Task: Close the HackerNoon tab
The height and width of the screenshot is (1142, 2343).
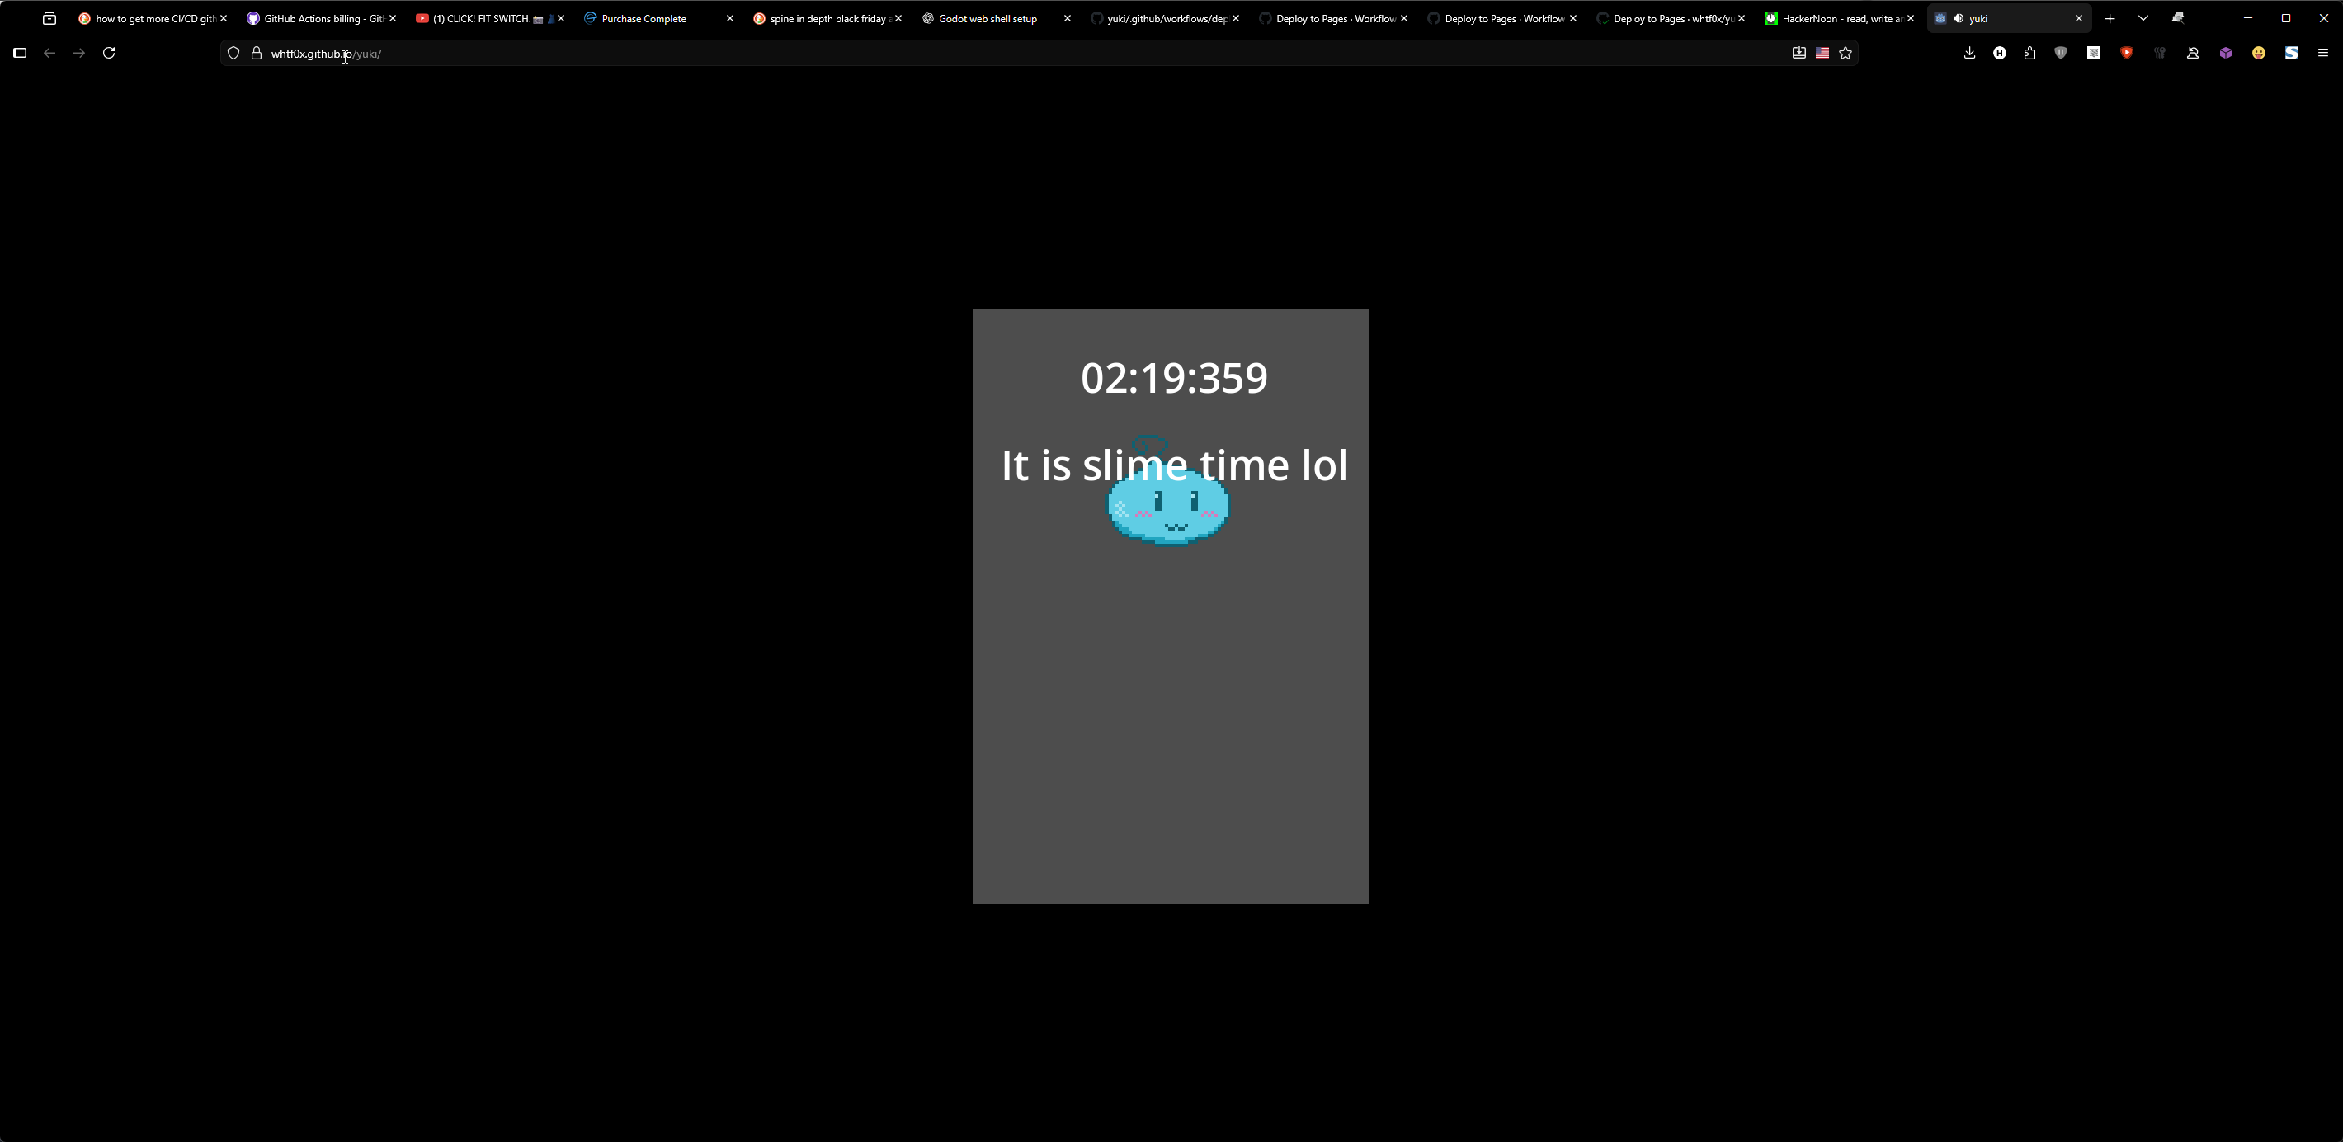Action: (x=1910, y=18)
